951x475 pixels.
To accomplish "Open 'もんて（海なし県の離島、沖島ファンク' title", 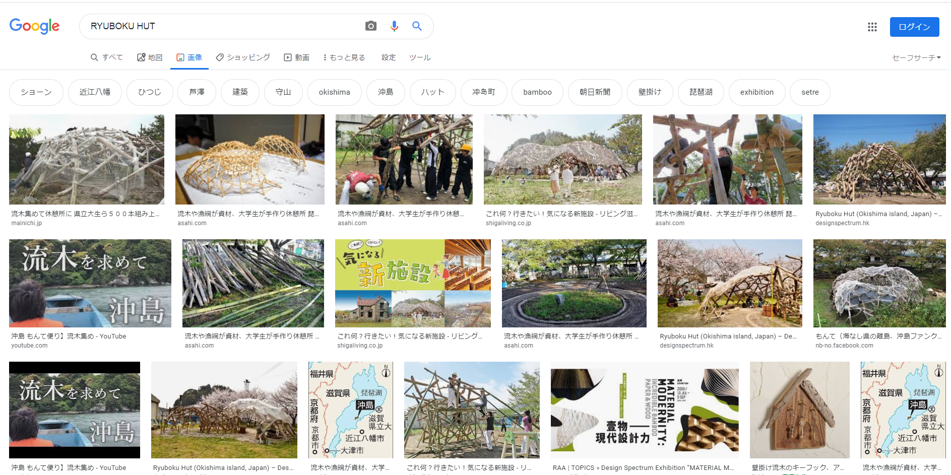I will (878, 336).
